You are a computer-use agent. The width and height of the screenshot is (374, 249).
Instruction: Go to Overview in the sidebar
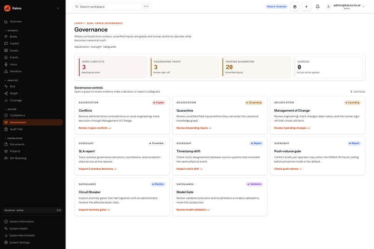pos(32,21)
